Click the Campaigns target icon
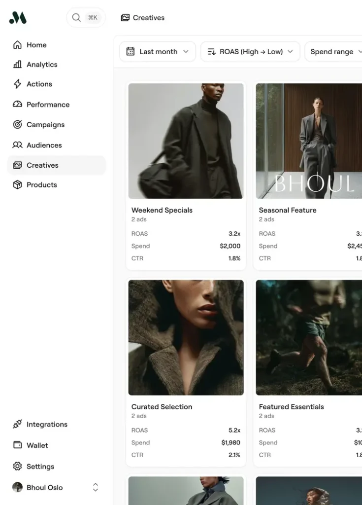The height and width of the screenshot is (505, 362). (17, 125)
